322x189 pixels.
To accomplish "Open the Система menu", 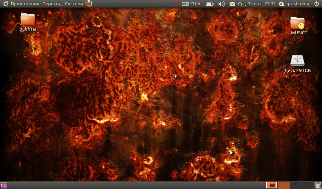I will [x=74, y=4].
